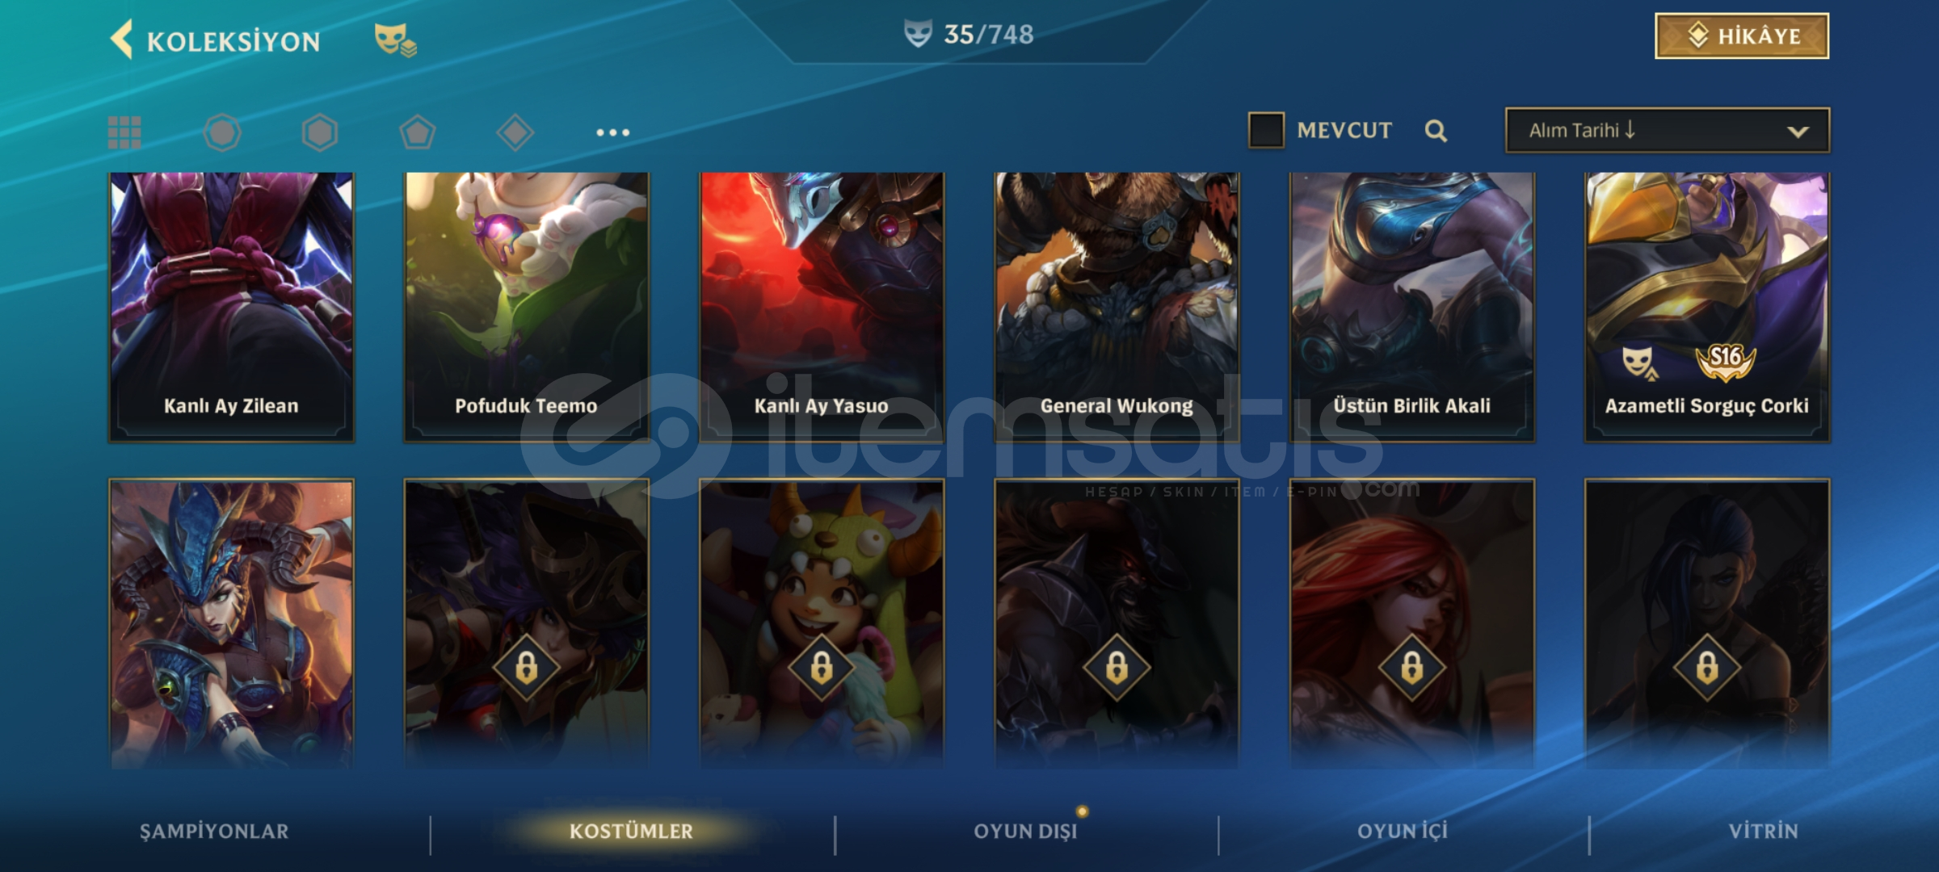1939x872 pixels.
Task: Select the pentagon rarity filter icon
Action: point(418,132)
